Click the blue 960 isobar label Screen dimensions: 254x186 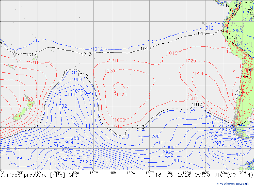click(x=87, y=162)
